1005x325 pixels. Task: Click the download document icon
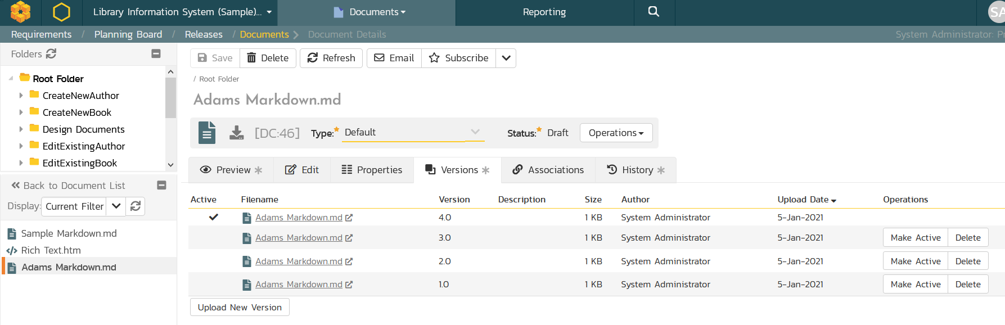coord(237,133)
